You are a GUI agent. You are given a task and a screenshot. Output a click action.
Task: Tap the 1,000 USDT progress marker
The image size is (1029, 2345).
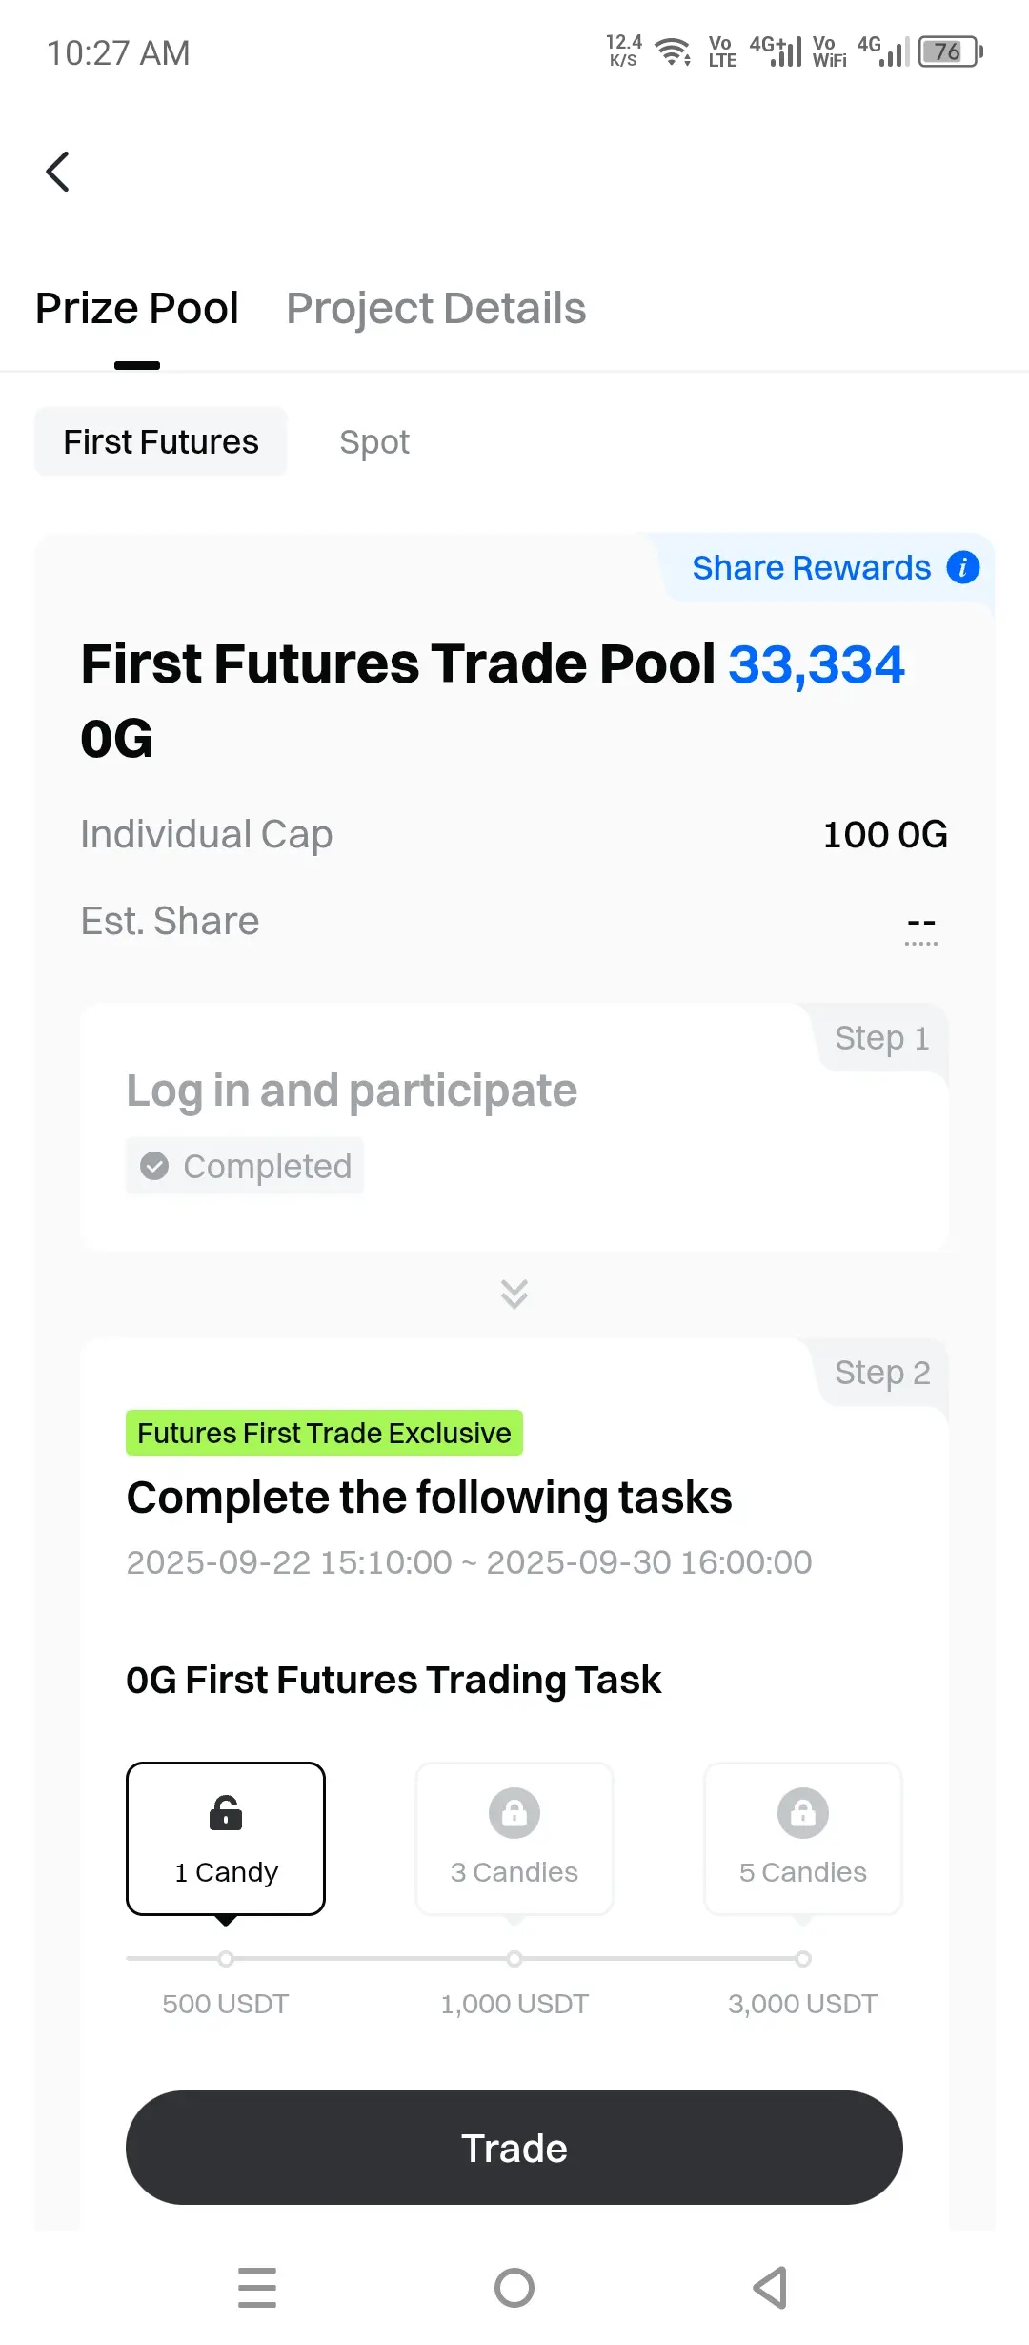click(x=514, y=1959)
